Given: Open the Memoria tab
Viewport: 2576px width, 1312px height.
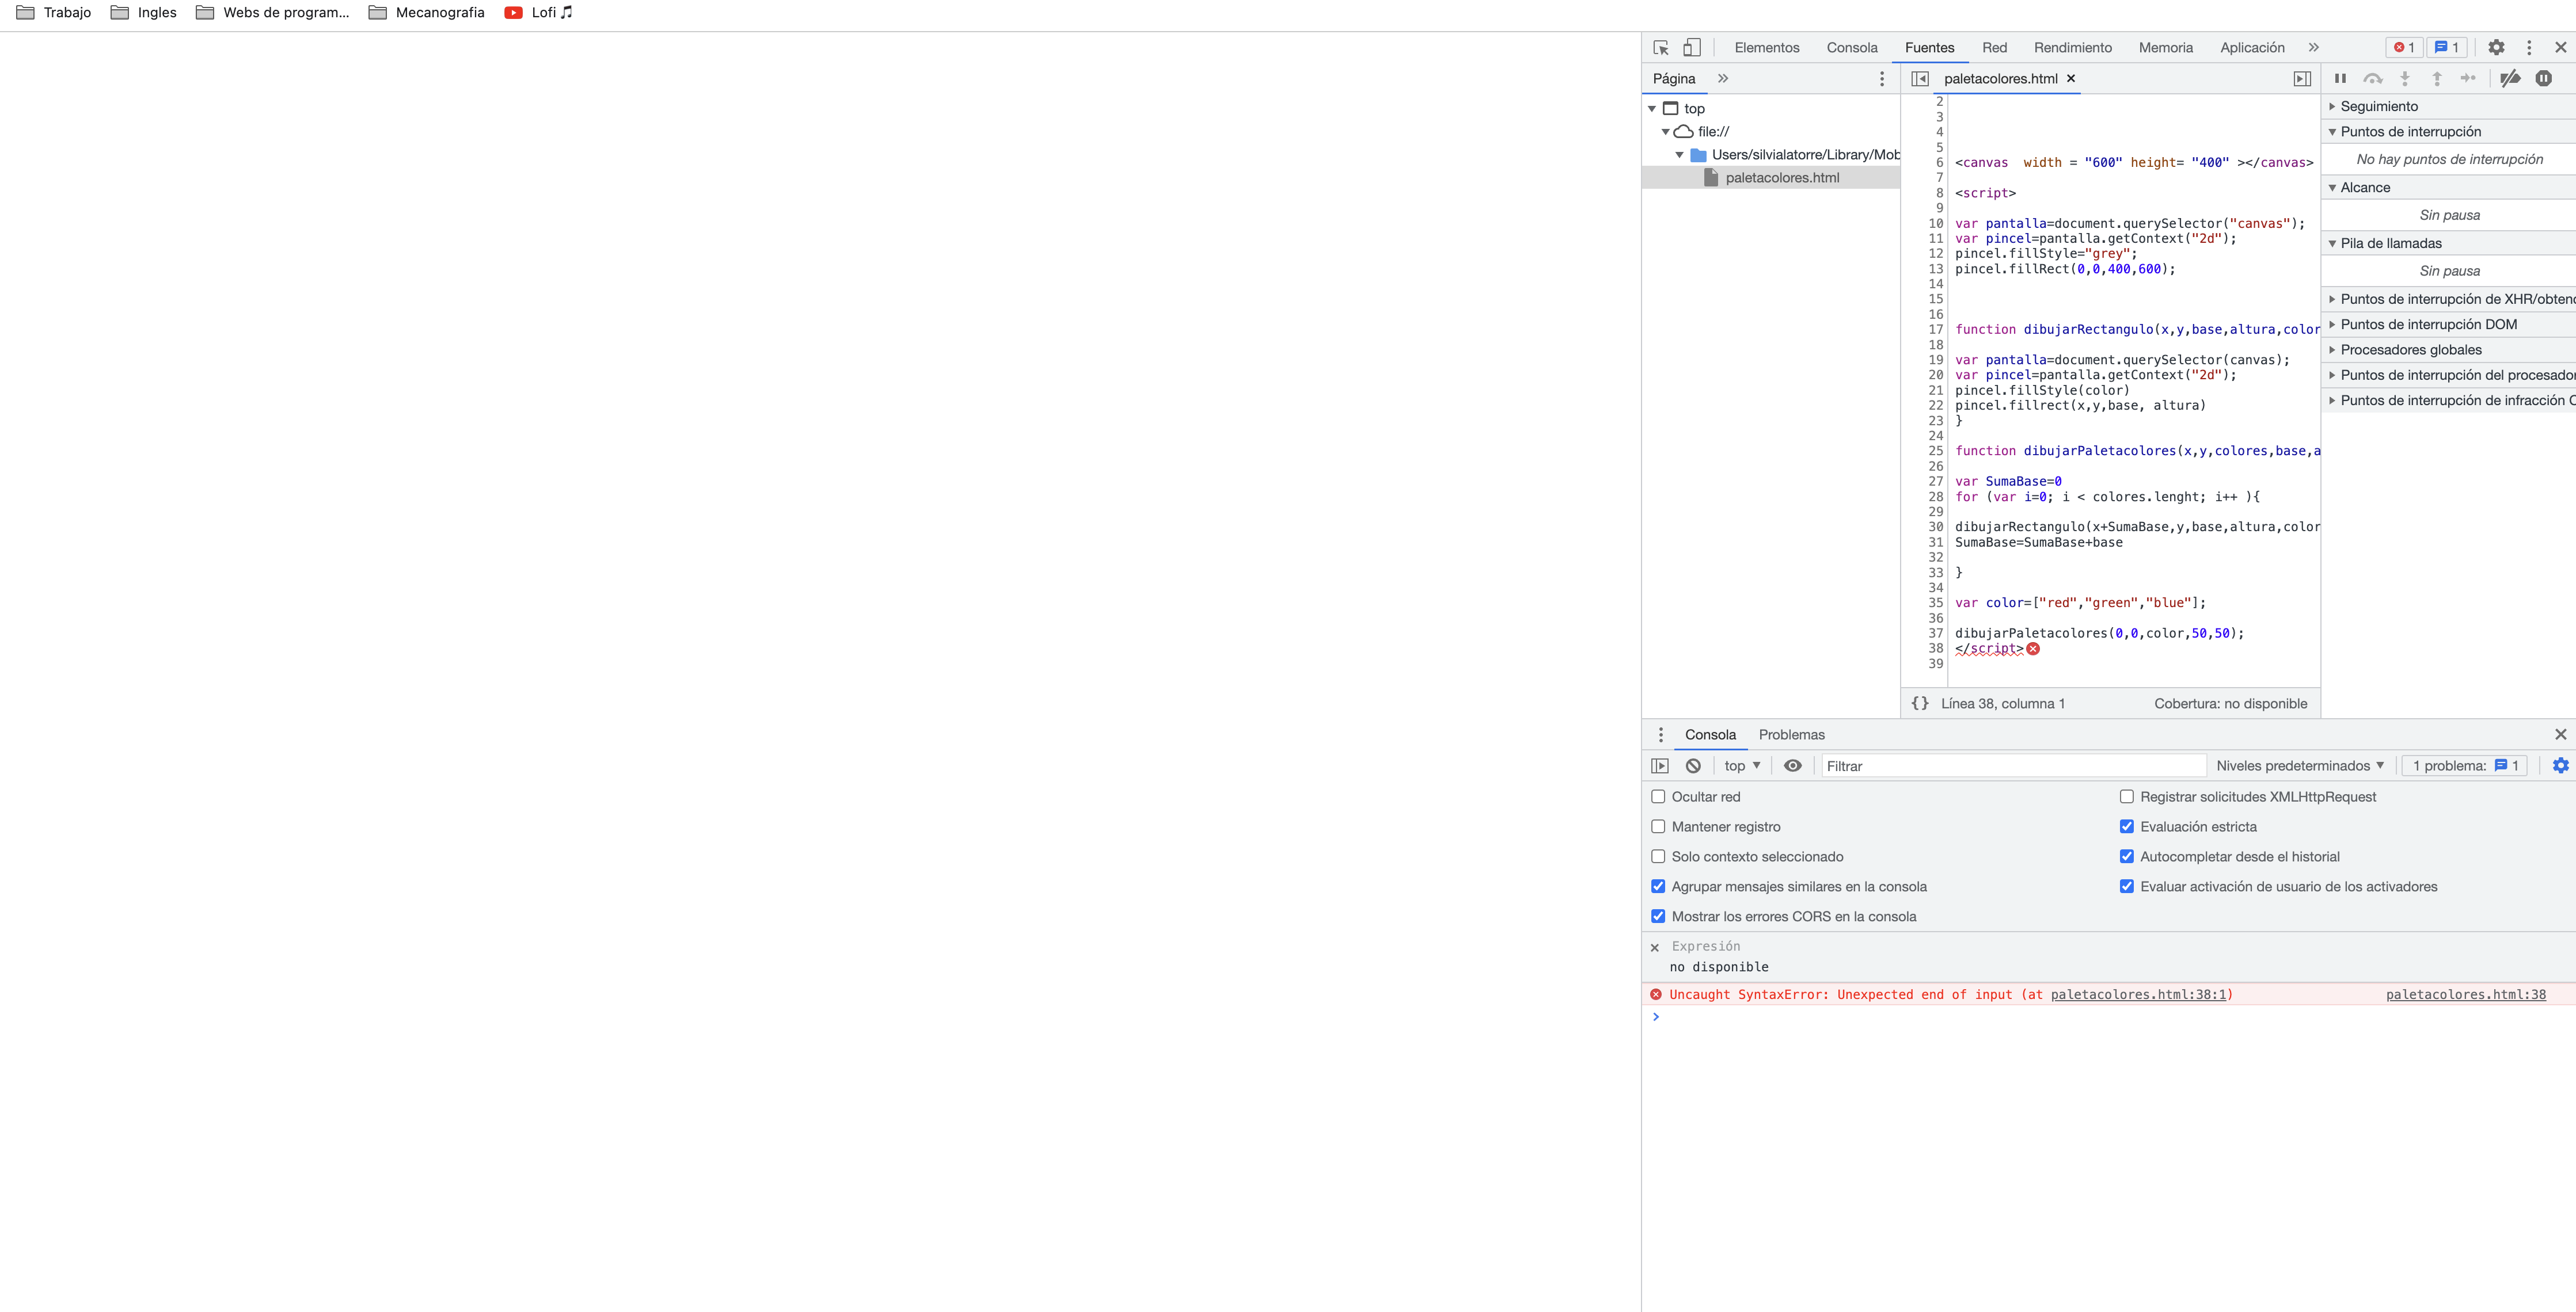Looking at the screenshot, I should [x=2166, y=47].
